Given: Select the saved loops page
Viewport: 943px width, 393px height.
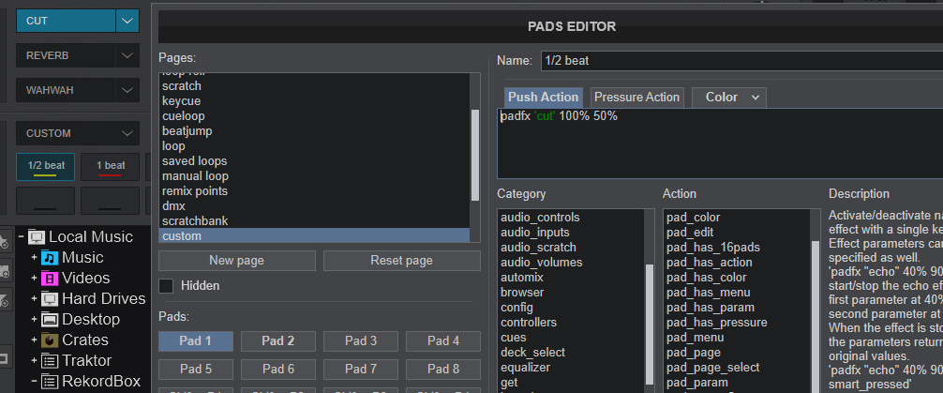Looking at the screenshot, I should pyautogui.click(x=315, y=161).
